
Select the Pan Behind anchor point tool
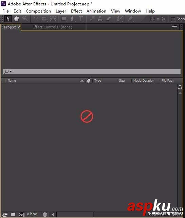click(53, 19)
